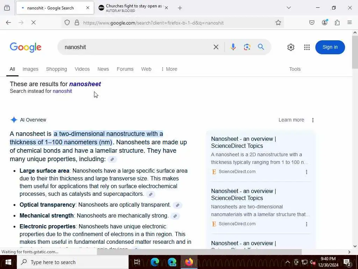
Task: Switch to the News tab
Action: pyautogui.click(x=103, y=69)
